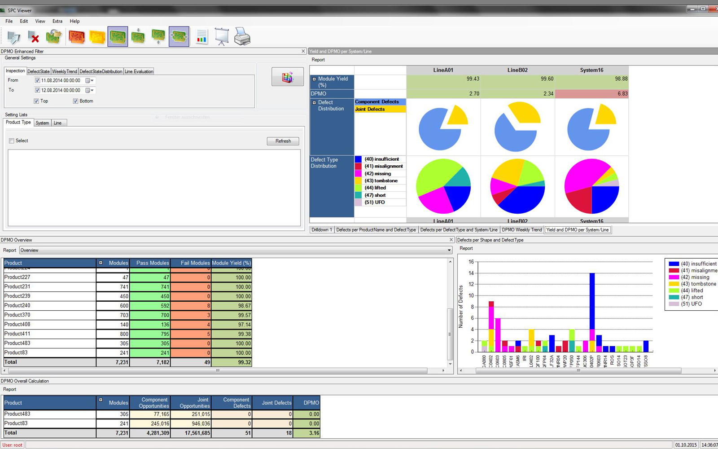Click the printer icon in toolbar
Viewport: 718px width, 449px height.
click(242, 37)
